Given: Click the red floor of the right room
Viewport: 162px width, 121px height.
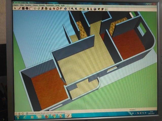Looking at the screenshot, I should pyautogui.click(x=129, y=44).
